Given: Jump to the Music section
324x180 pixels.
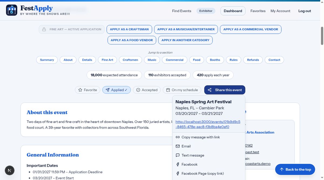Looking at the screenshot, I should pos(152,60).
